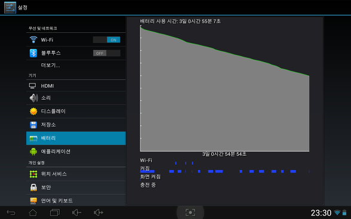Image resolution: width=351 pixels, height=219 pixels.
Task: Tap the back navigation button
Action: (11, 212)
